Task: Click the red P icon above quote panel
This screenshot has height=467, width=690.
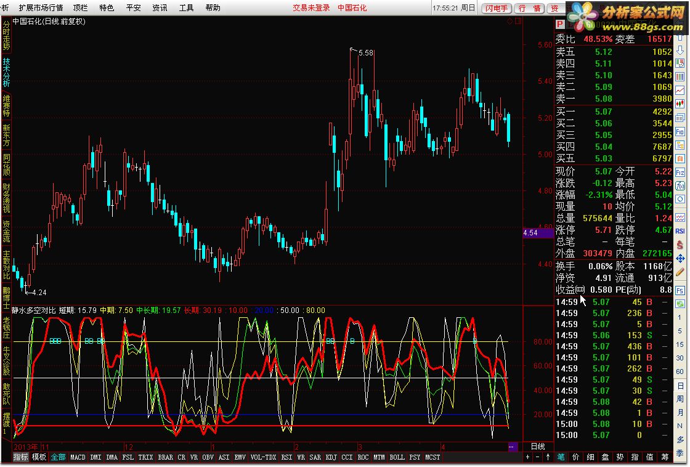Action: click(560, 24)
